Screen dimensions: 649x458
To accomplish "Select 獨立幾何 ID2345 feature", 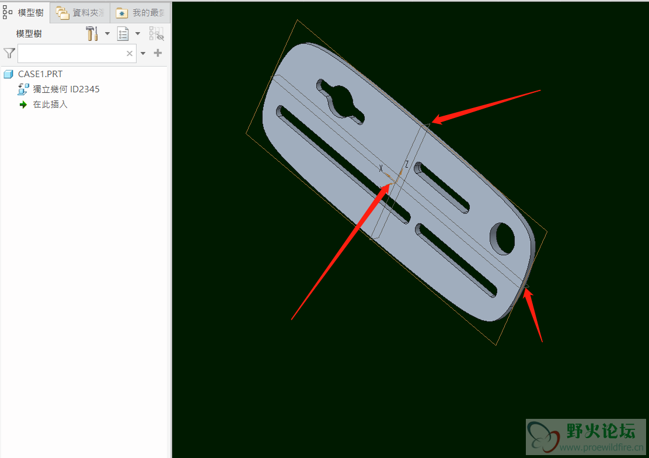I will [x=66, y=89].
